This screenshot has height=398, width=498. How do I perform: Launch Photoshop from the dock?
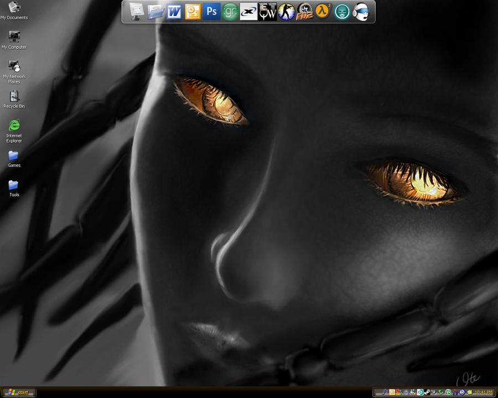211,12
